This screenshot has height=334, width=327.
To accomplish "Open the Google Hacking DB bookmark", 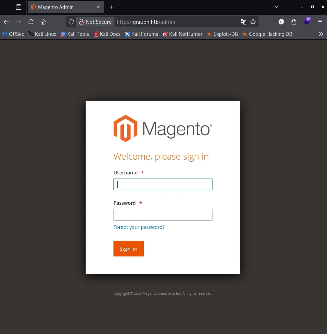I will click(267, 34).
